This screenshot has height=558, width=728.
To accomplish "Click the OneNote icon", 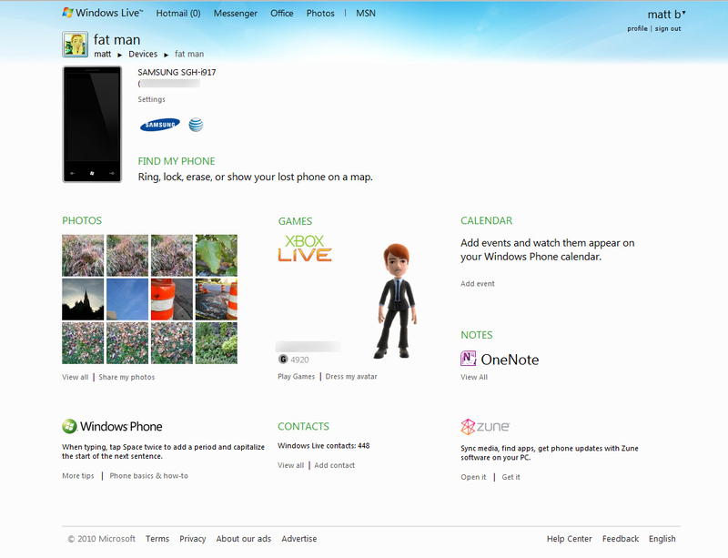I will click(x=468, y=359).
